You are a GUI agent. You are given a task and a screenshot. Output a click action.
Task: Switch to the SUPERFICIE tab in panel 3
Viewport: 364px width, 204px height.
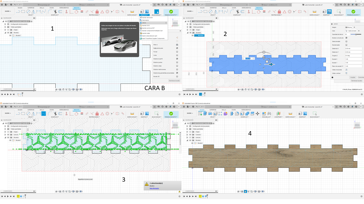31,110
